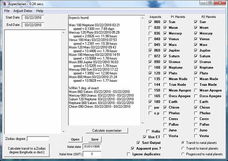Select Transit to natal planets radio
This screenshot has height=161, width=228.
(183, 143)
